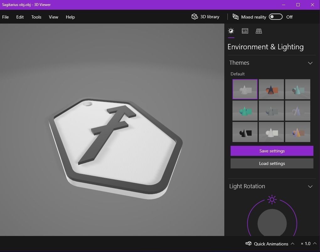Collapse the Themes section chevron
The image size is (320, 252).
tap(310, 63)
